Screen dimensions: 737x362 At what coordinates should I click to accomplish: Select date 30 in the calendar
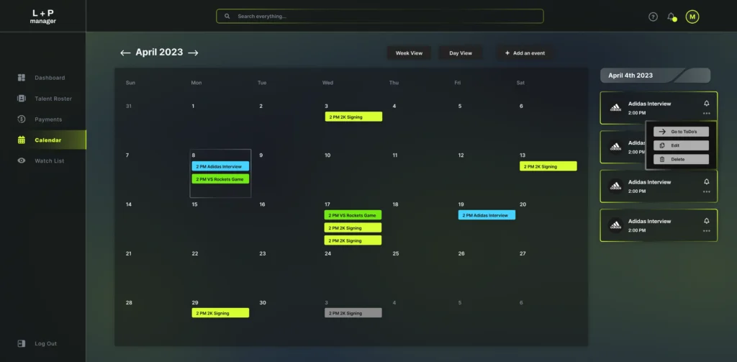coord(263,303)
